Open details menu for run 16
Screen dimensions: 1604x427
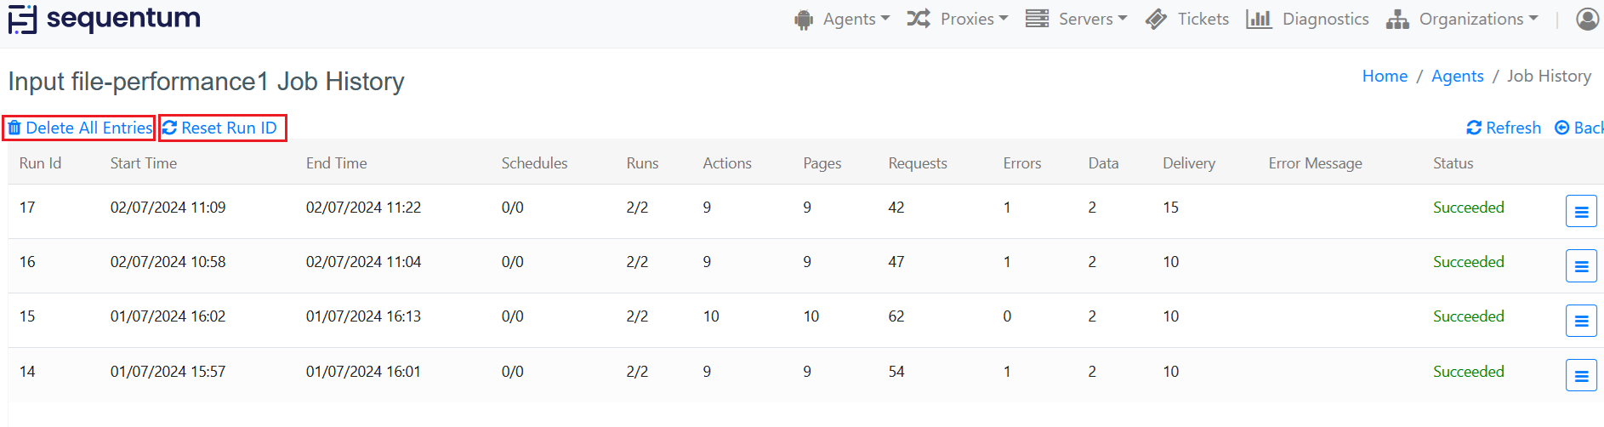[1581, 266]
